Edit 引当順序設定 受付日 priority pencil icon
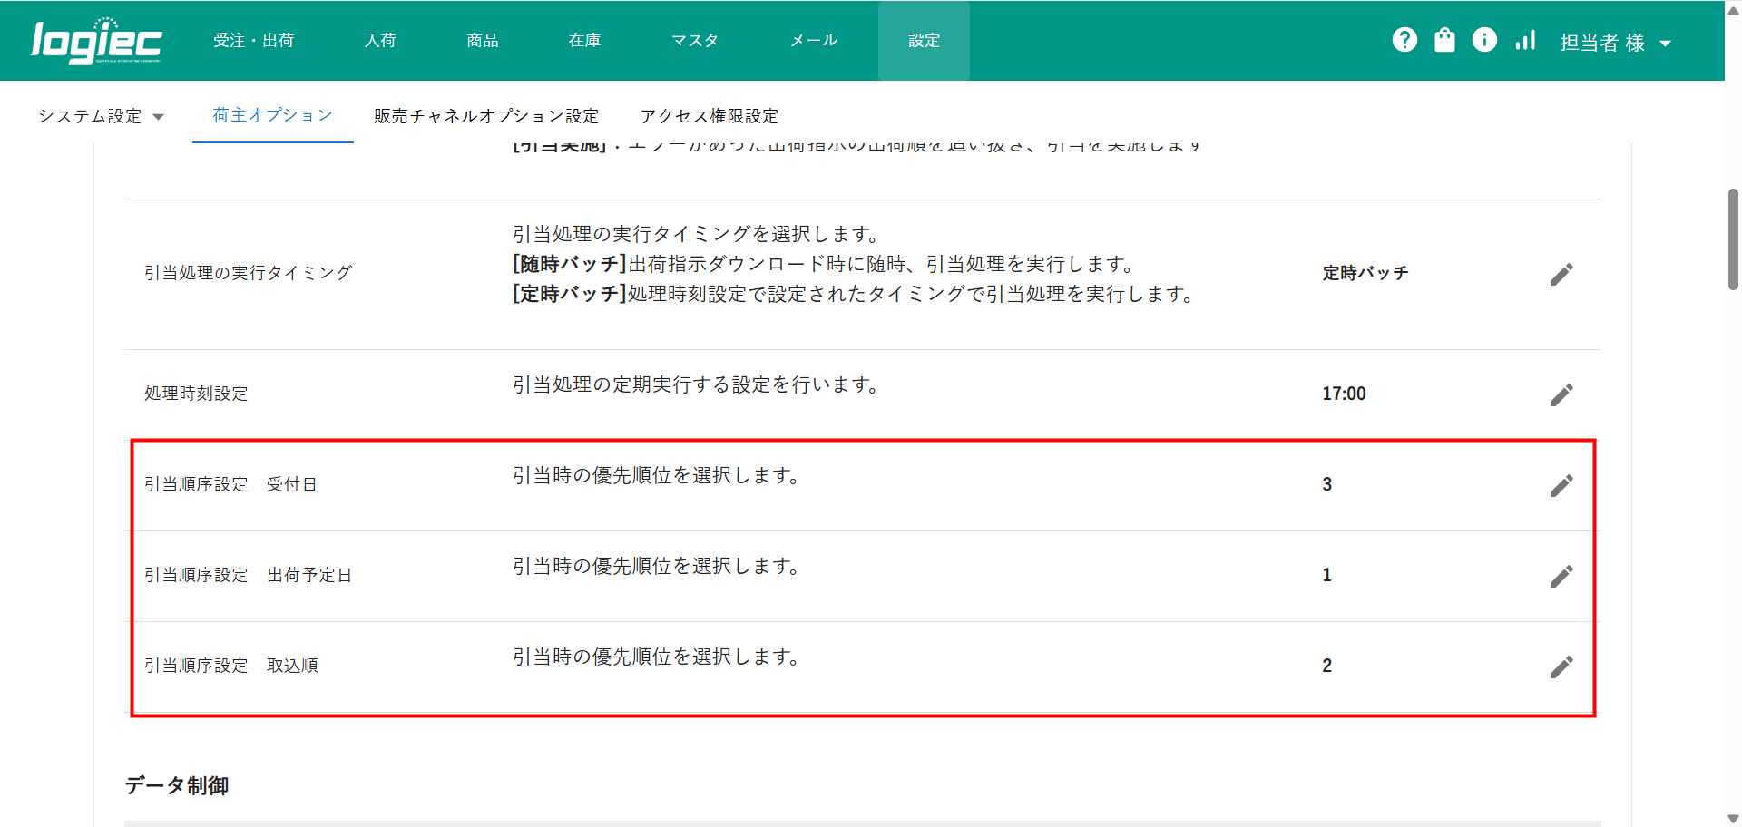The image size is (1742, 827). (1561, 485)
